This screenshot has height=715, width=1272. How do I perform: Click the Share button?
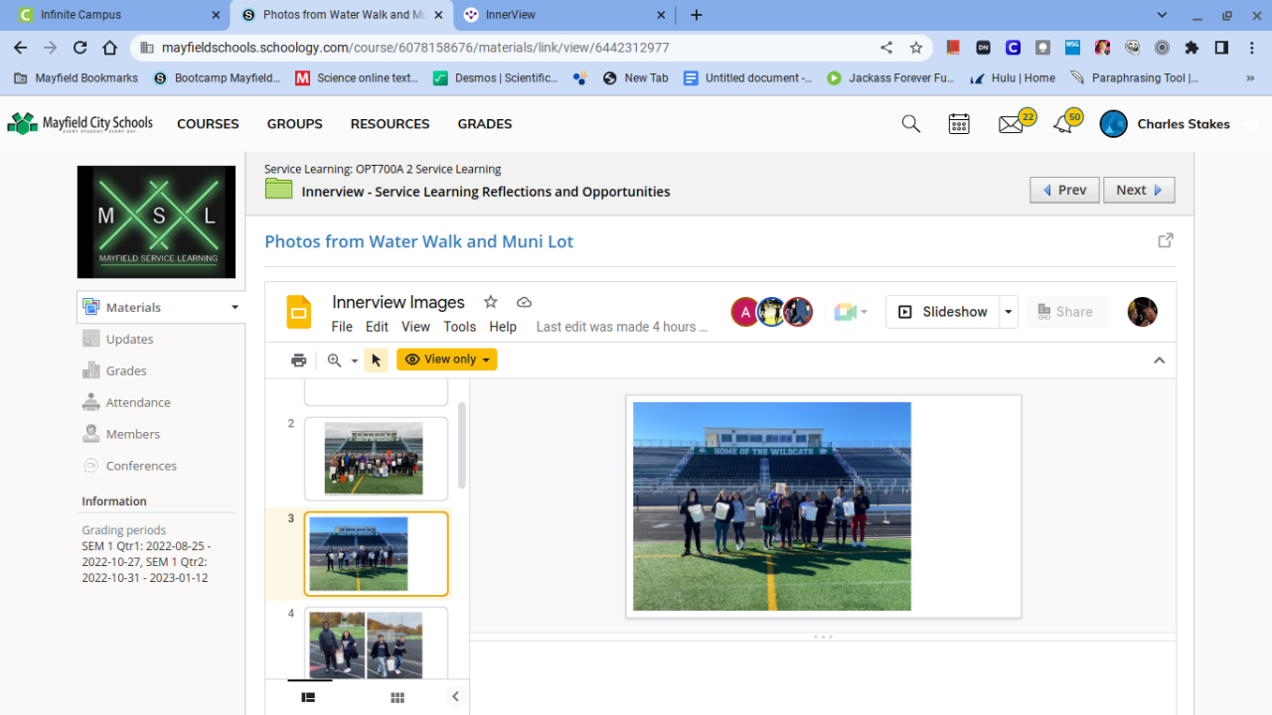(1066, 312)
